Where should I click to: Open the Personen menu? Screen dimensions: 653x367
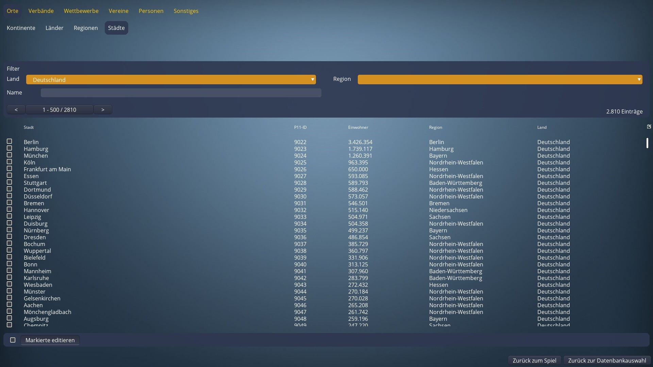click(151, 11)
